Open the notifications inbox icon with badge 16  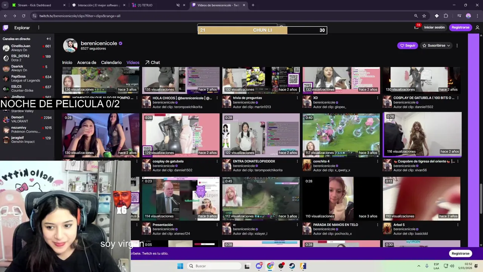[416, 27]
